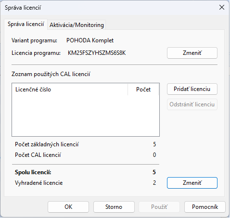Viewport: 230px width, 218px height.
Task: Click the Počet column header
Action: [143, 90]
